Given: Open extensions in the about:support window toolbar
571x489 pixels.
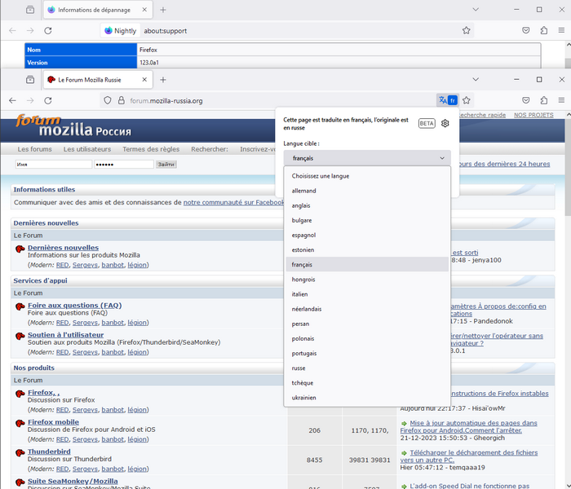Looking at the screenshot, I should coord(544,31).
